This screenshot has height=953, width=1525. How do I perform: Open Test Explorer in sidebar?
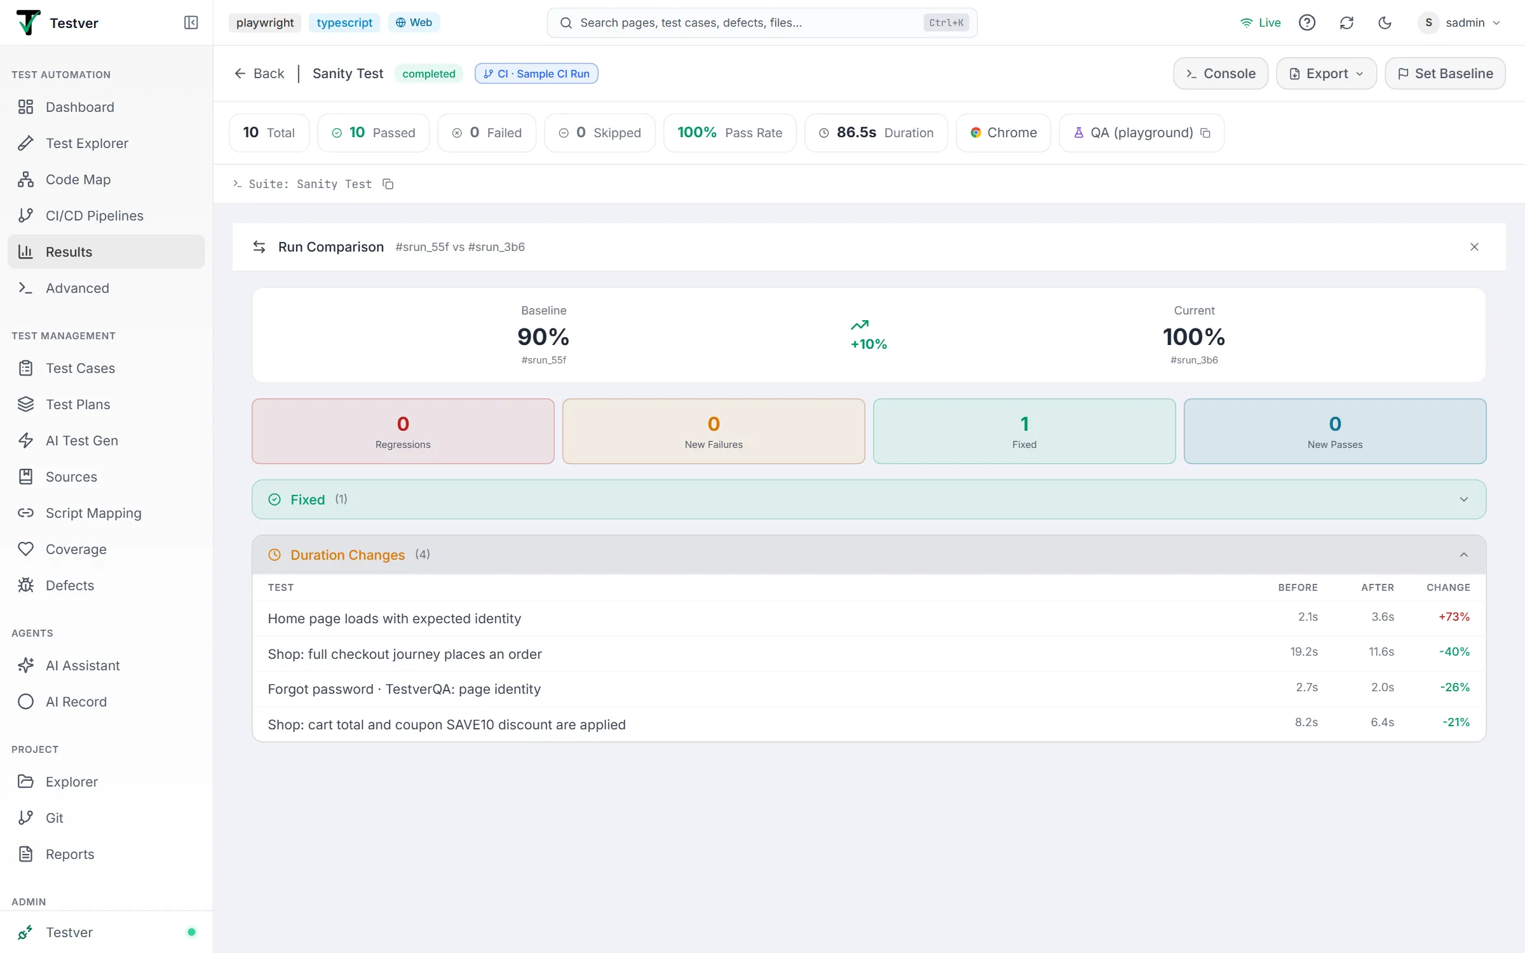click(x=106, y=144)
